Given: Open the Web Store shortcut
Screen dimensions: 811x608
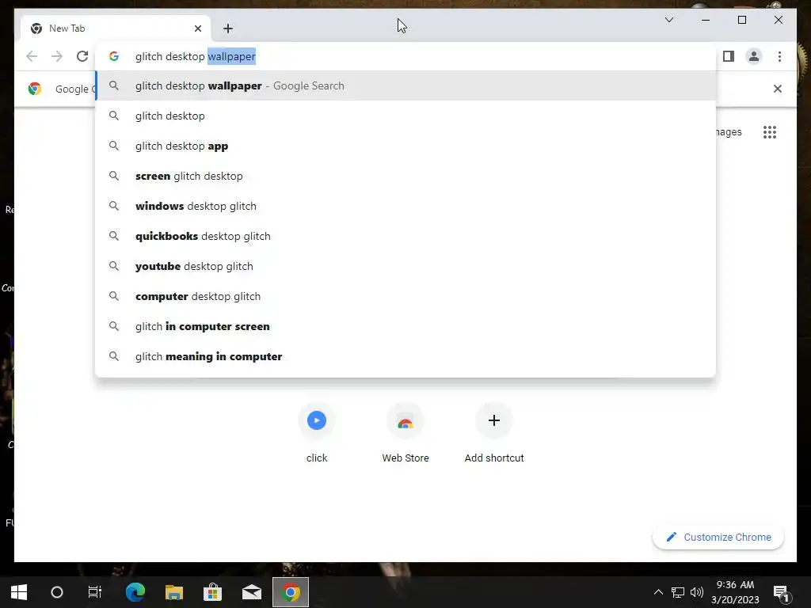Looking at the screenshot, I should coord(405,433).
